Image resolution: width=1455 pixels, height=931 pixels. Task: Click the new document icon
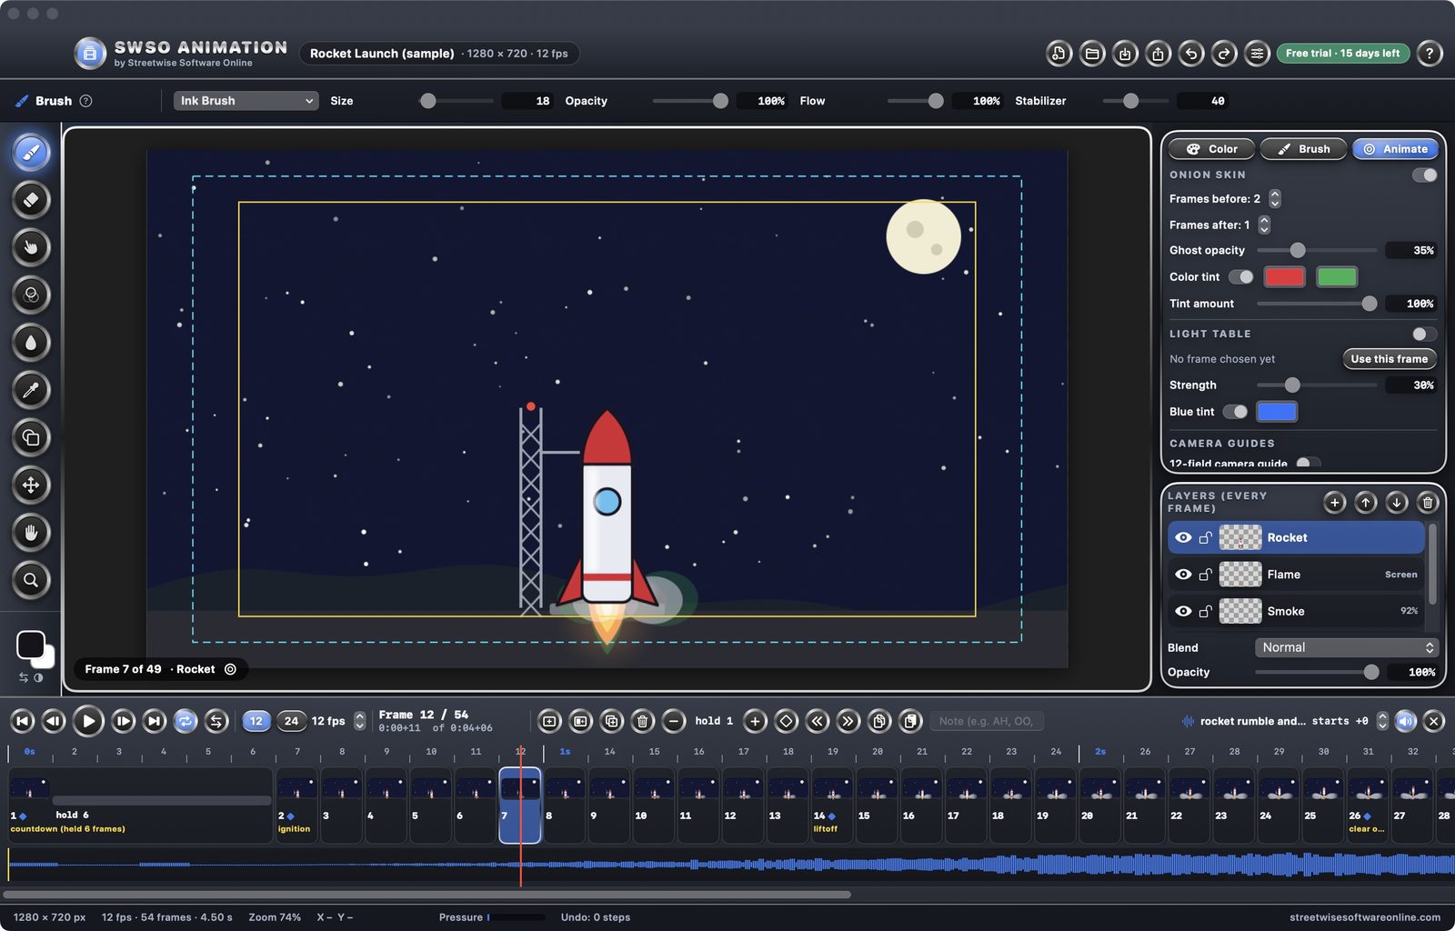(1059, 54)
